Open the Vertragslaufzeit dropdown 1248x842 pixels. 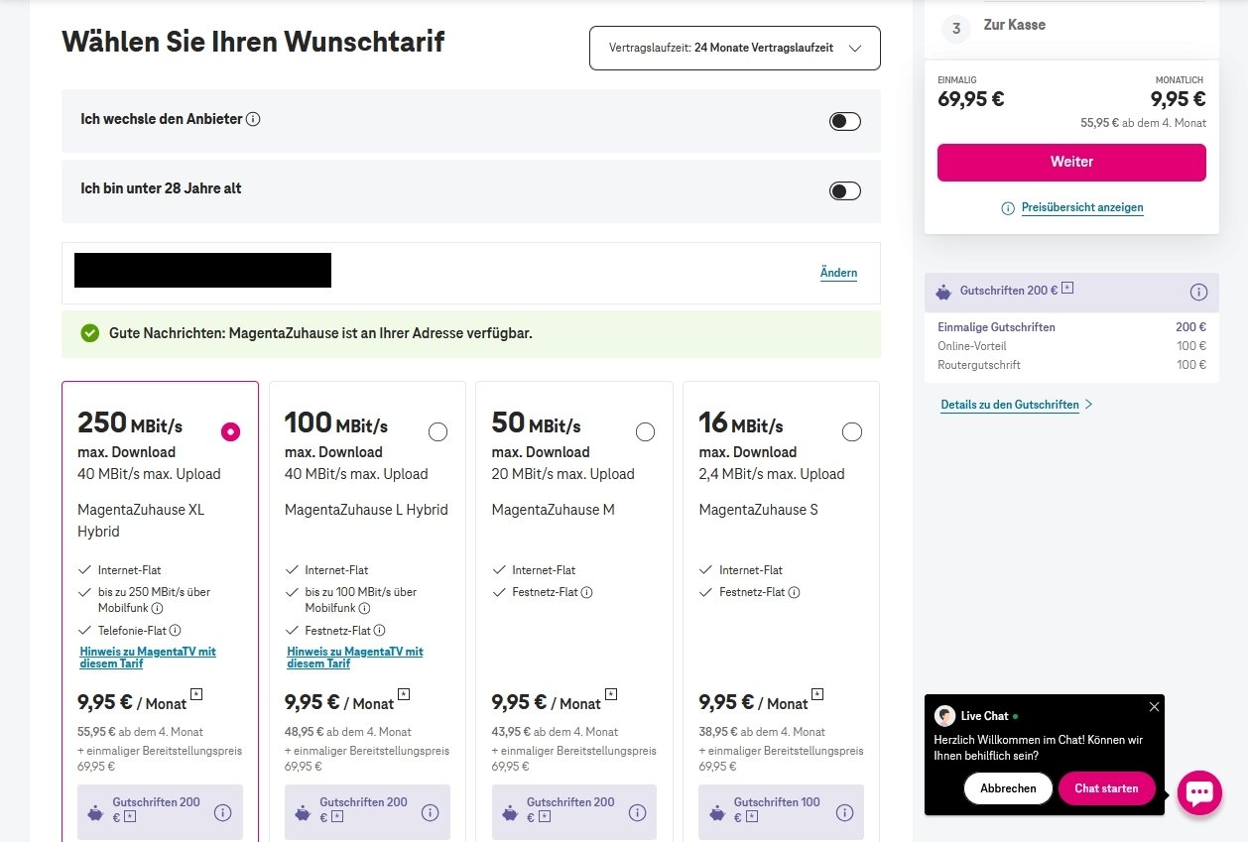(x=734, y=48)
